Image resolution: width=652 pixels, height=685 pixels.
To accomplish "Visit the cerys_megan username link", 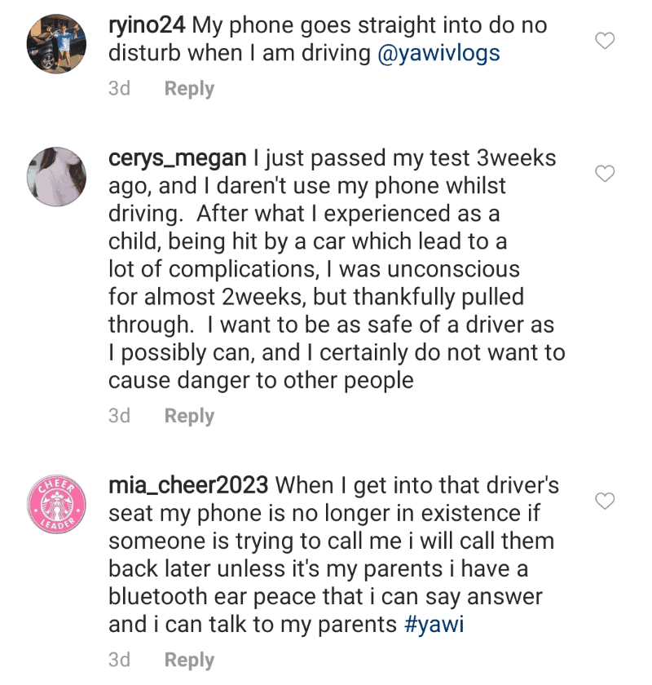I will (x=178, y=158).
